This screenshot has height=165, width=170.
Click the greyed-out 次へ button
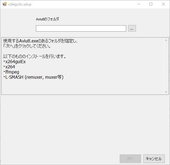click(x=130, y=159)
